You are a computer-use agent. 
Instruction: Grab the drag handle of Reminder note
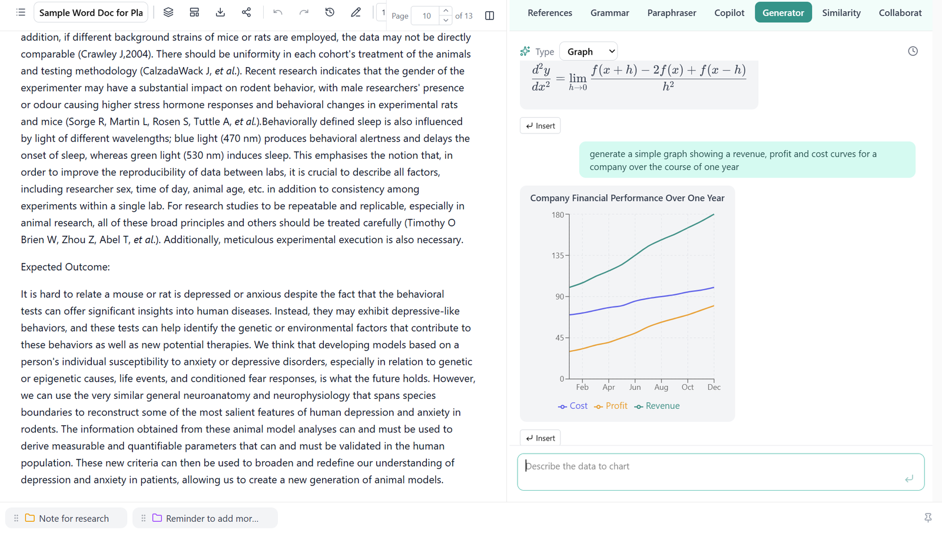[x=143, y=518]
